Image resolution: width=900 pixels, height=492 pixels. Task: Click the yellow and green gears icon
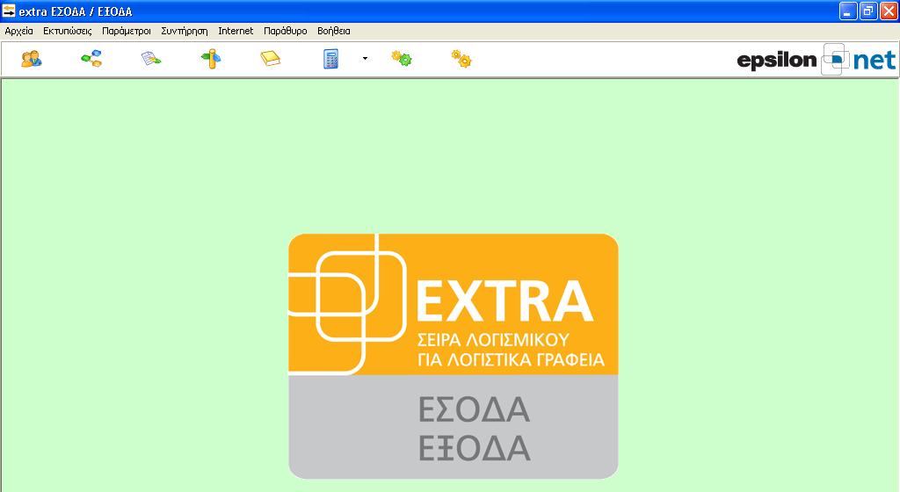[x=402, y=59]
